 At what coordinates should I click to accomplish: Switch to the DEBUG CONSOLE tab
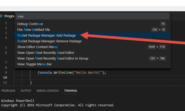pos(48,91)
